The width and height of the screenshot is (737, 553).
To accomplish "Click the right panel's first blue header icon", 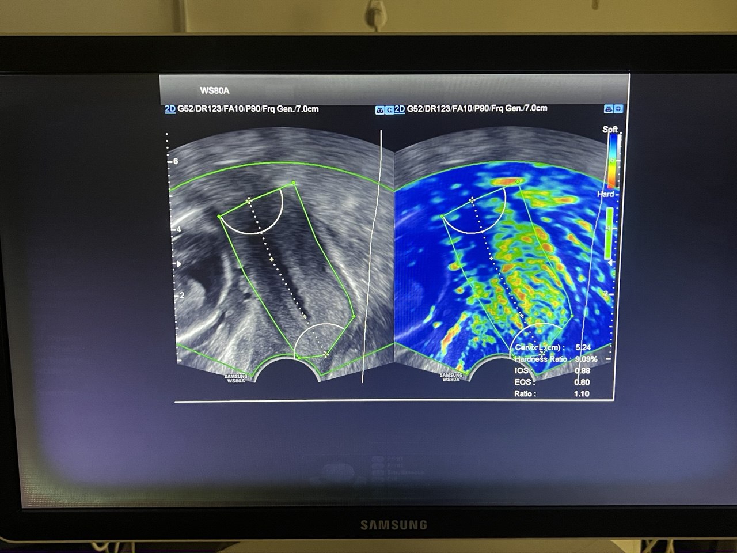I will click(609, 109).
